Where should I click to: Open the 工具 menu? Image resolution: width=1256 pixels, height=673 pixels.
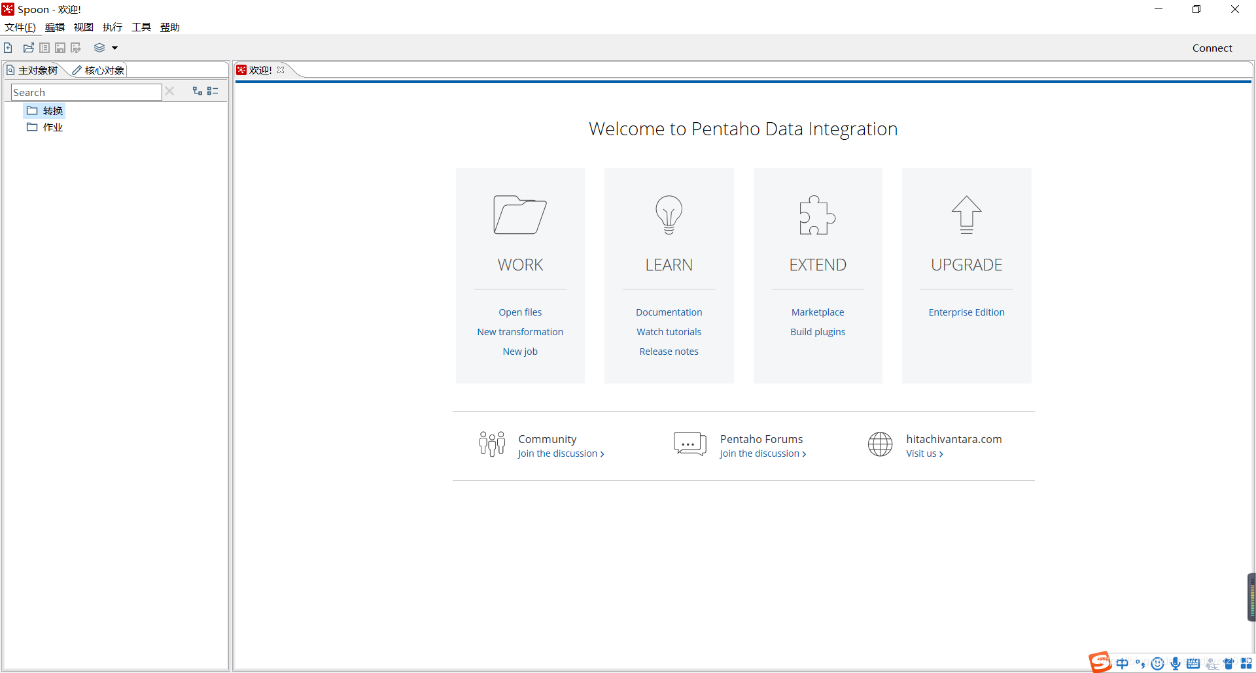pos(141,27)
